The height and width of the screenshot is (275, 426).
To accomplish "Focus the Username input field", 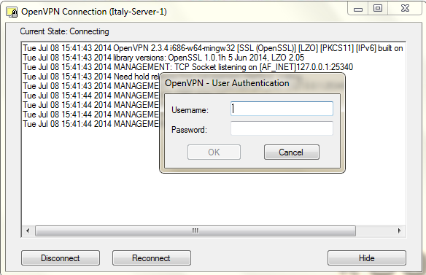I will click(282, 109).
